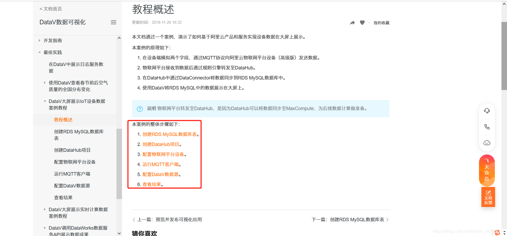Click the 教程概述 page heading

point(153,9)
